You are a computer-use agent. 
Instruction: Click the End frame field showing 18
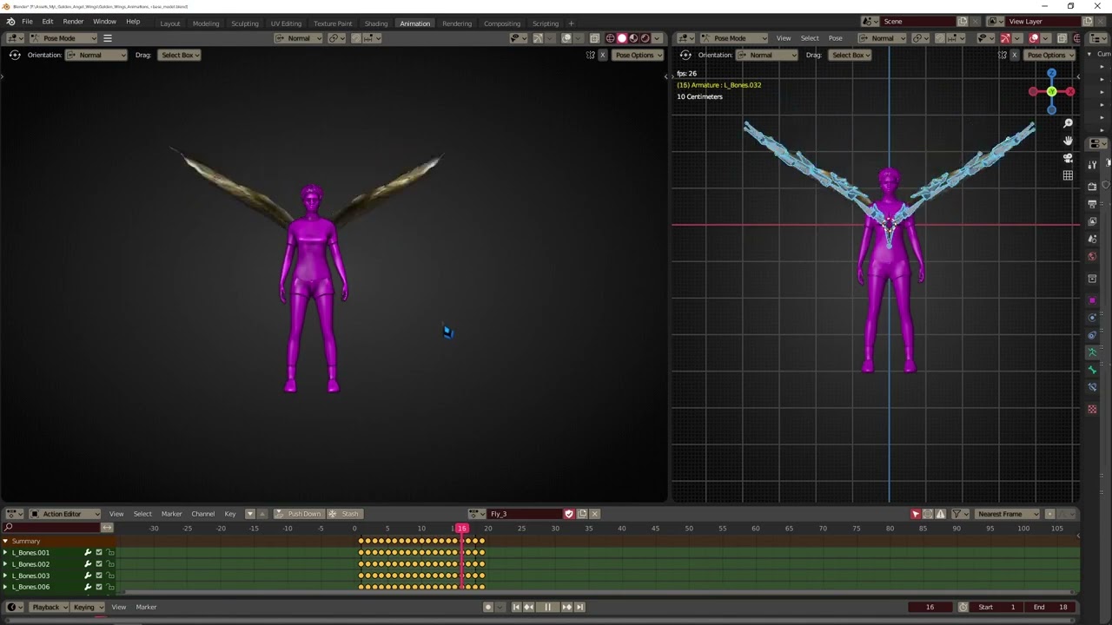click(x=1050, y=607)
